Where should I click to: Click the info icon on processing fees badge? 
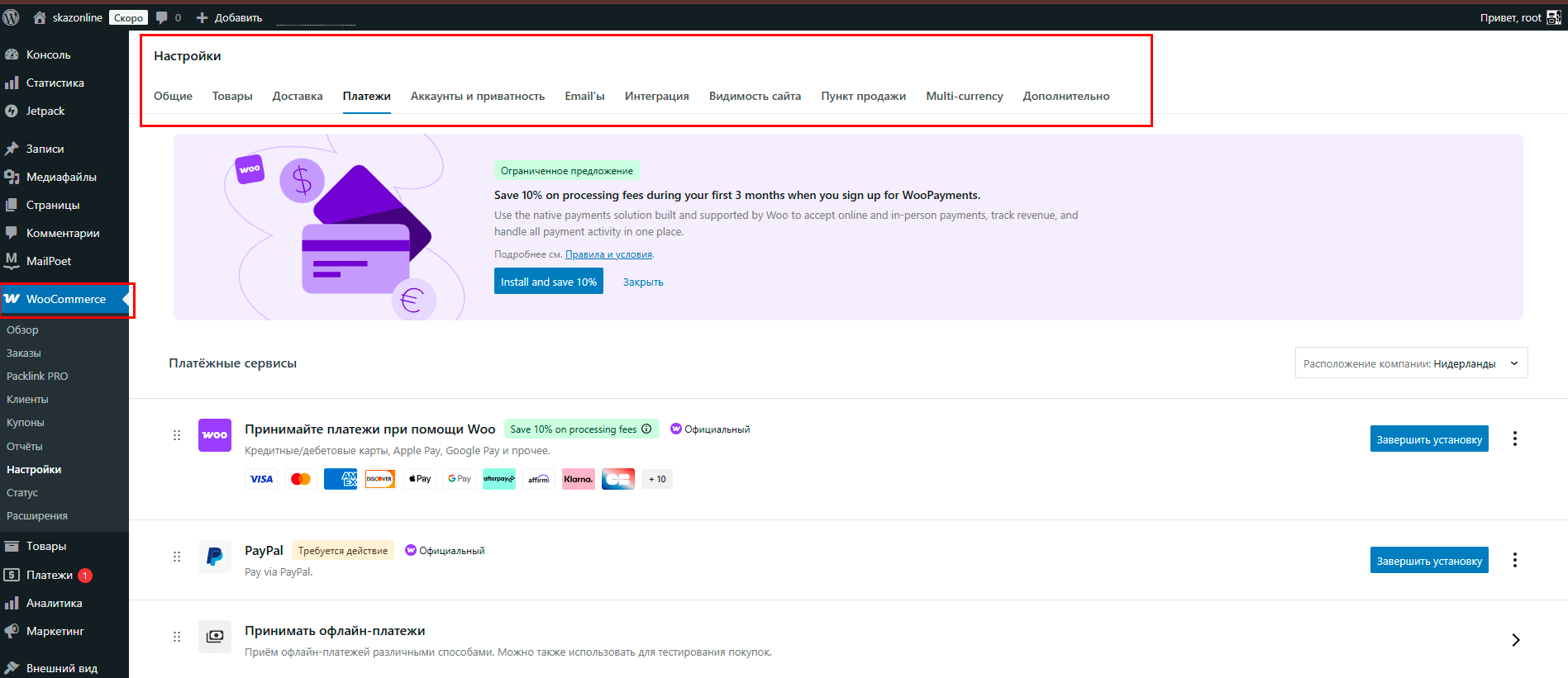(646, 429)
